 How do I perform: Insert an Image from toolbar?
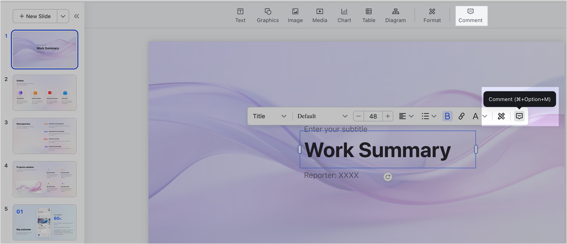click(295, 16)
